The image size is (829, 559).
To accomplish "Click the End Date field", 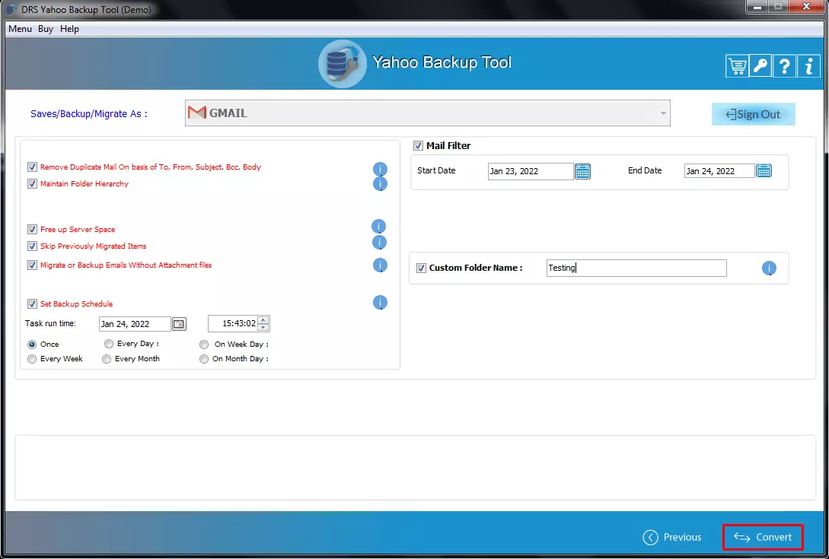I will [x=719, y=170].
